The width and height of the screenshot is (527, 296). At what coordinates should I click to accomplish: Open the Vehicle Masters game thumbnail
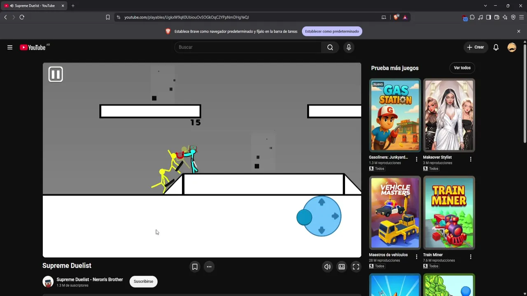point(395,213)
